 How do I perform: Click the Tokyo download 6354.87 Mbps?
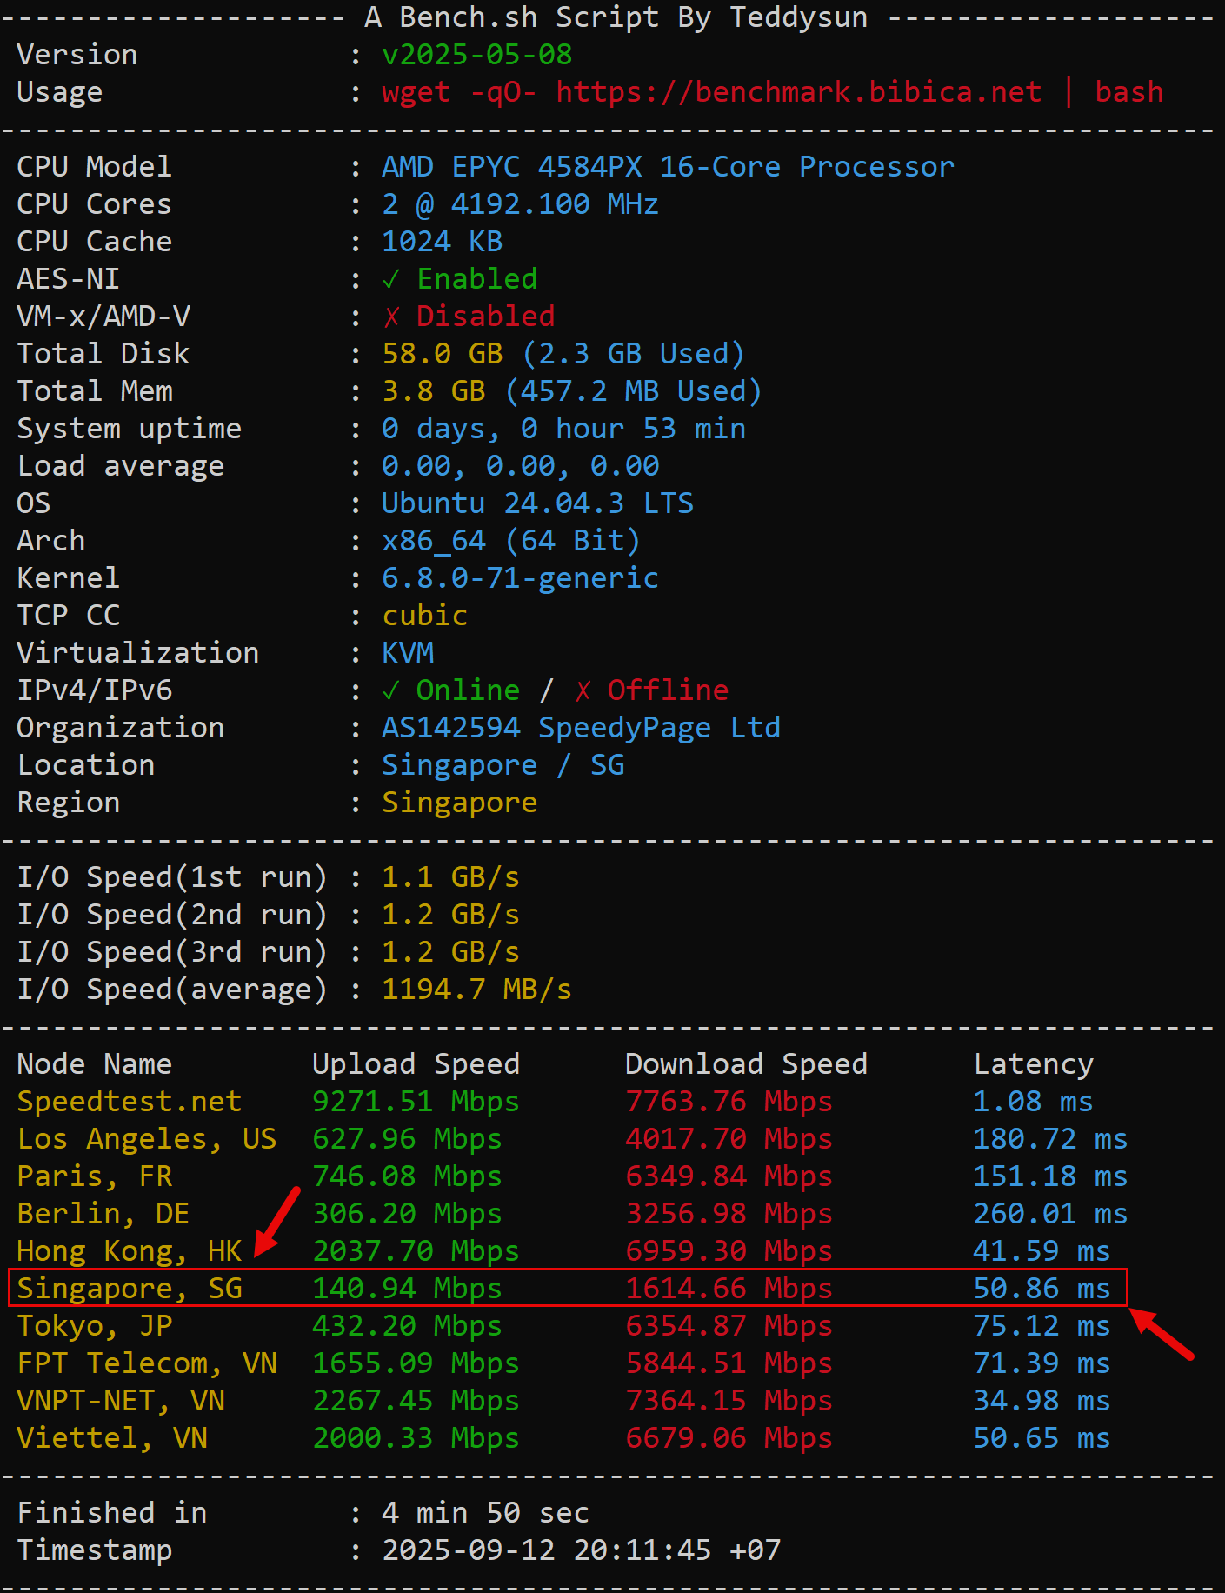coord(729,1326)
